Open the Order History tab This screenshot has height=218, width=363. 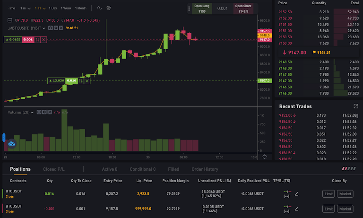pyautogui.click(x=205, y=169)
